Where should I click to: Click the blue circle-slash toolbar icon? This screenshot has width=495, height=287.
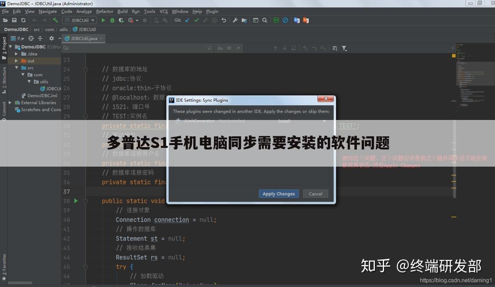click(285, 20)
